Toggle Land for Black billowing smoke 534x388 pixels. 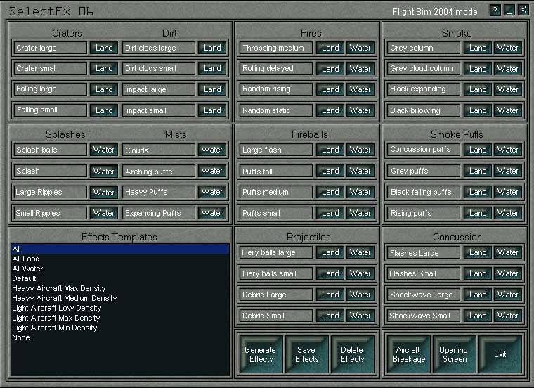[478, 110]
